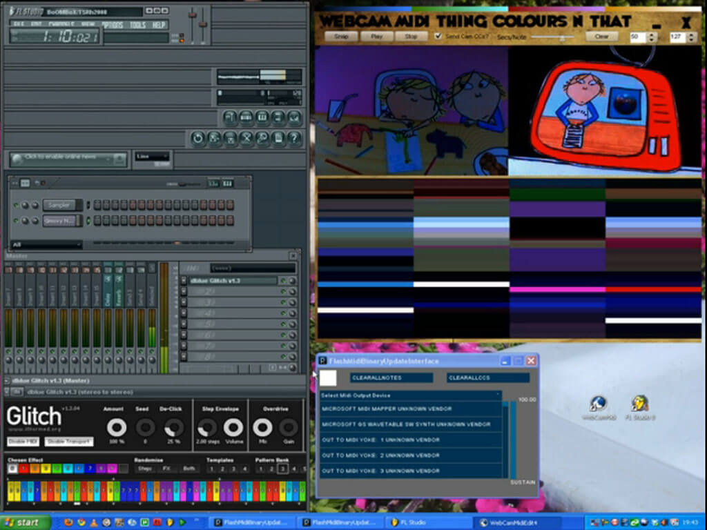
Task: Select OUT TO MIDI YOKE: 2 device
Action: (x=411, y=455)
